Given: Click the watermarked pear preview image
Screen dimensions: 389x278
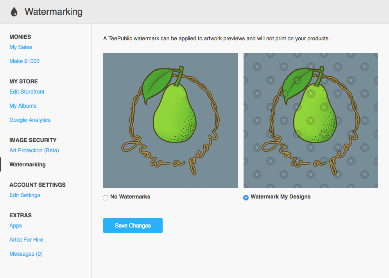Looking at the screenshot, I should (x=311, y=121).
